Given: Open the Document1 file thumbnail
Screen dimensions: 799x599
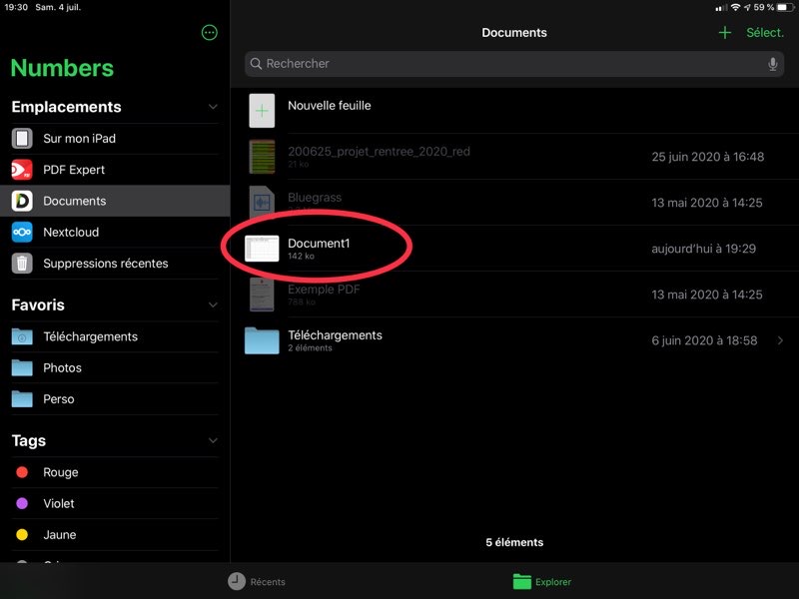Looking at the screenshot, I should click(x=262, y=249).
